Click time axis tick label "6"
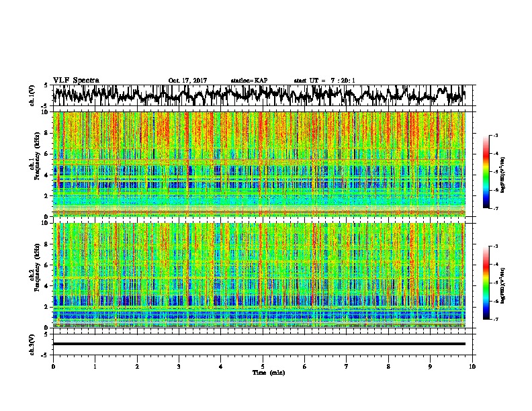The height and width of the screenshot is (411, 532). (x=305, y=367)
